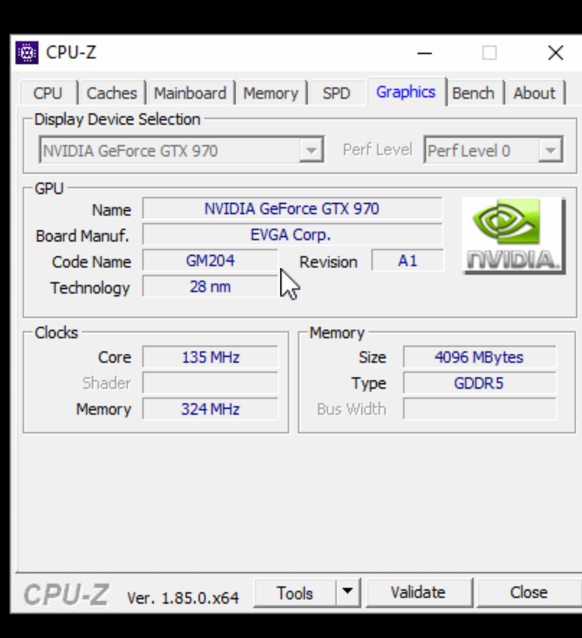
Task: Close the CPU-Z window with X
Action: [556, 53]
